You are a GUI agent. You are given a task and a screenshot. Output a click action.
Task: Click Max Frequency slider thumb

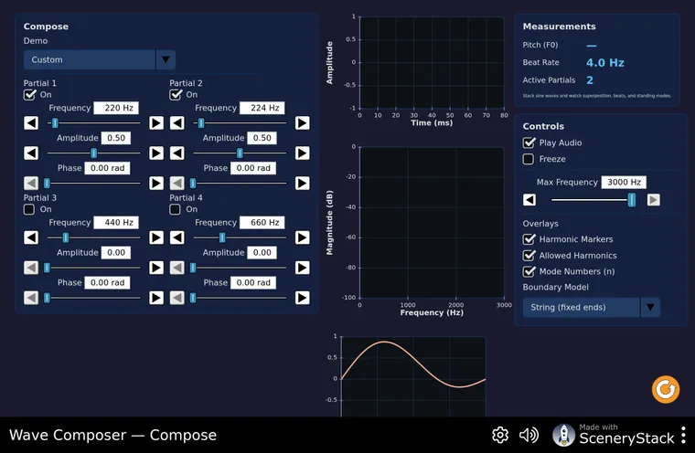pyautogui.click(x=632, y=200)
